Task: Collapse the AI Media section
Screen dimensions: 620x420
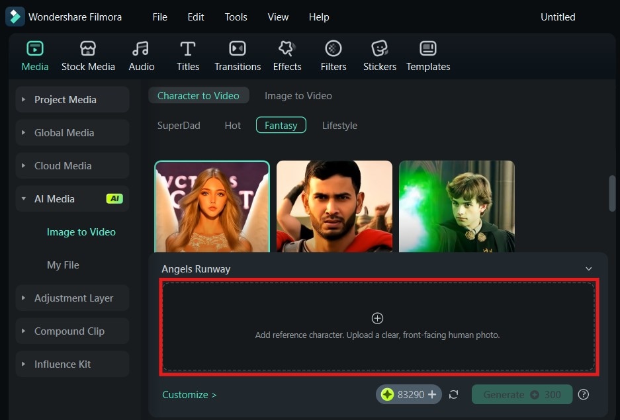Action: coord(23,198)
